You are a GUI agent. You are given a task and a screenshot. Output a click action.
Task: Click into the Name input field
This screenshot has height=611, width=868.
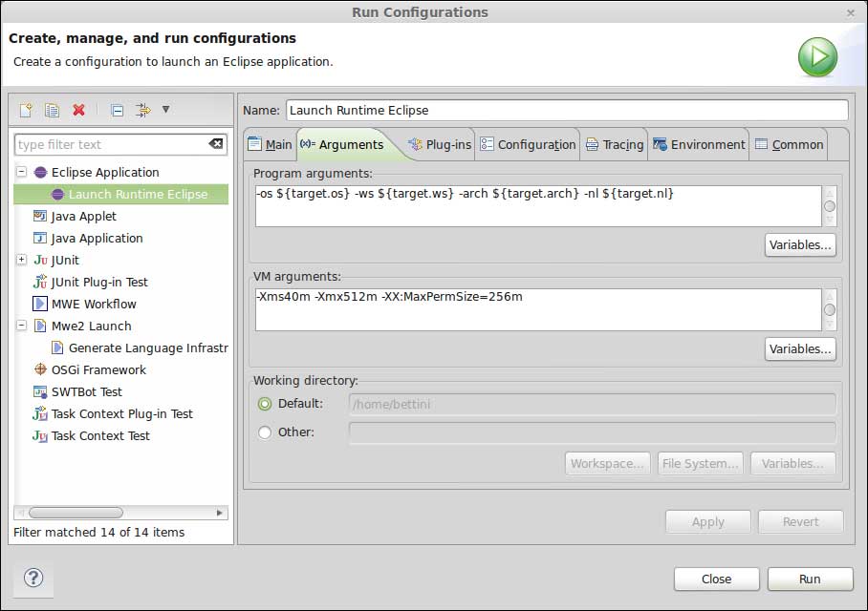[566, 110]
